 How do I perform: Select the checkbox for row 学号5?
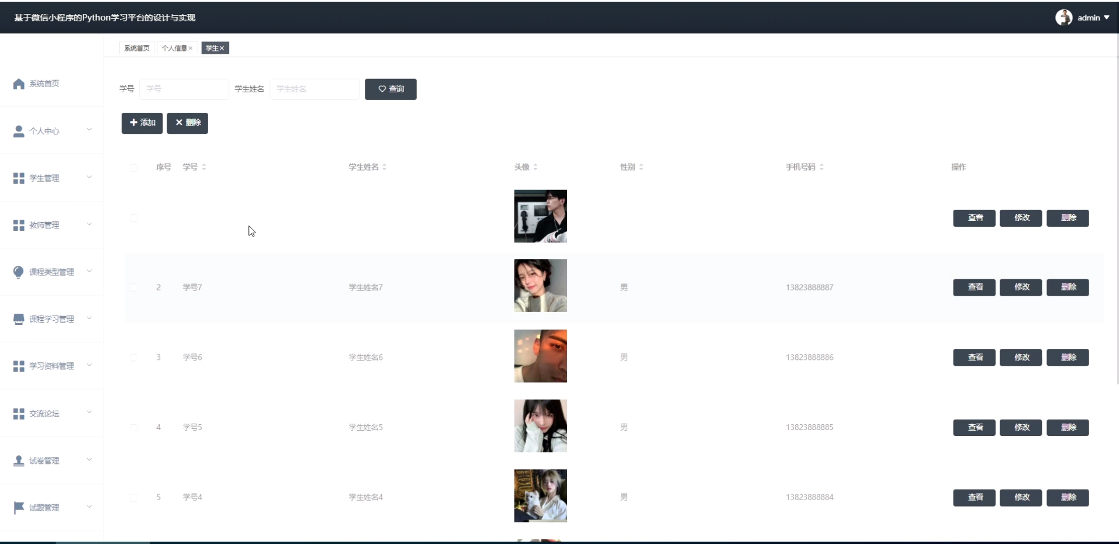134,428
